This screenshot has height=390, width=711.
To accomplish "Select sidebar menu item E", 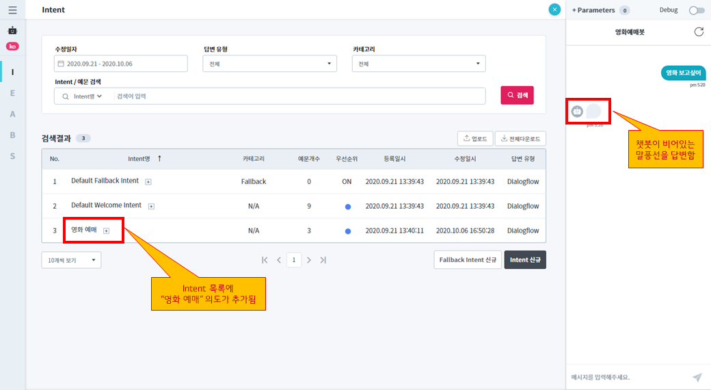I will tap(12, 93).
